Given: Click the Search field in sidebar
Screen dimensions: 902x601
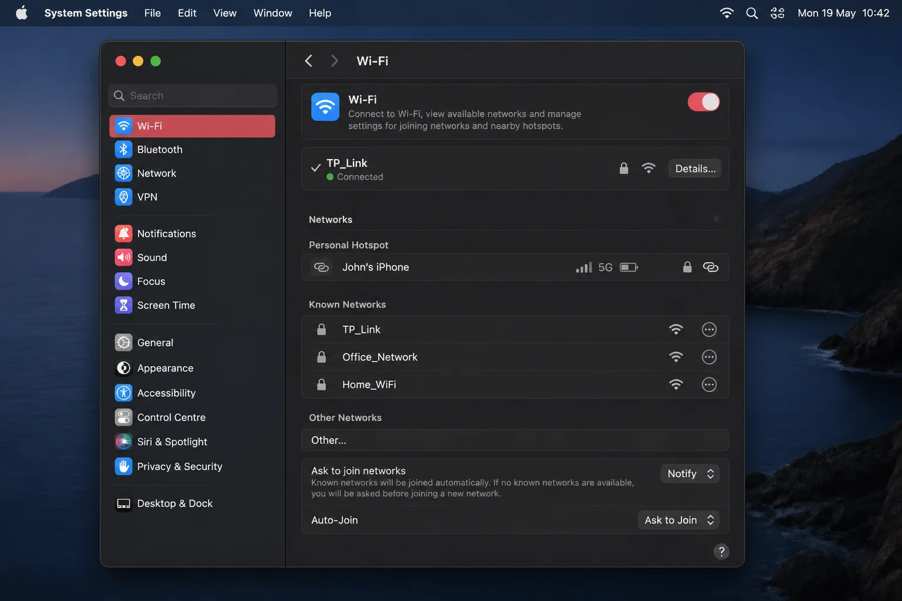Looking at the screenshot, I should pyautogui.click(x=193, y=96).
